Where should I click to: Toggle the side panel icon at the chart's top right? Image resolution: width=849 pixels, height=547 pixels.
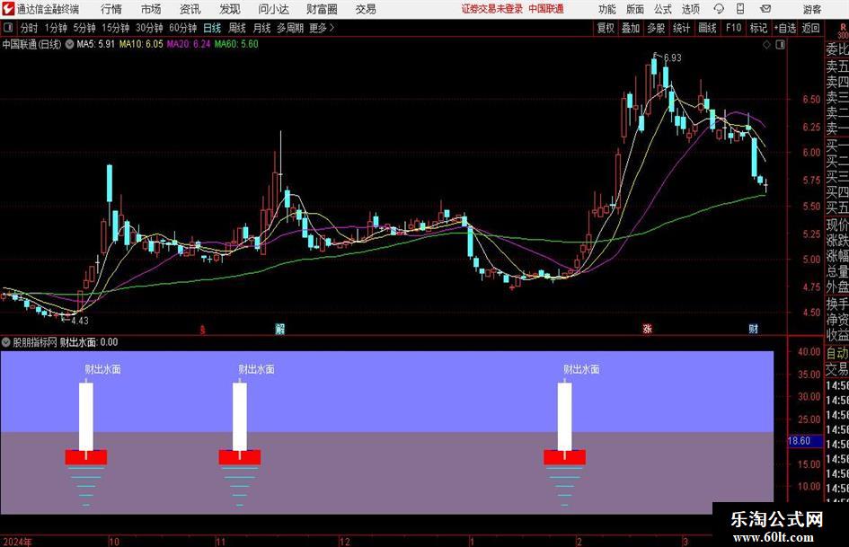(x=780, y=45)
